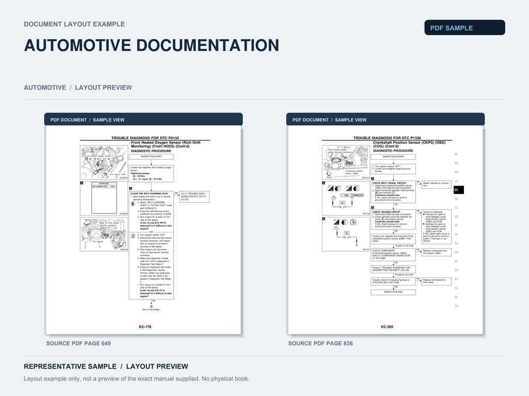
Task: Click the left PDF DOCUMENT / SAMPLE VIEW header
Action: pos(144,120)
